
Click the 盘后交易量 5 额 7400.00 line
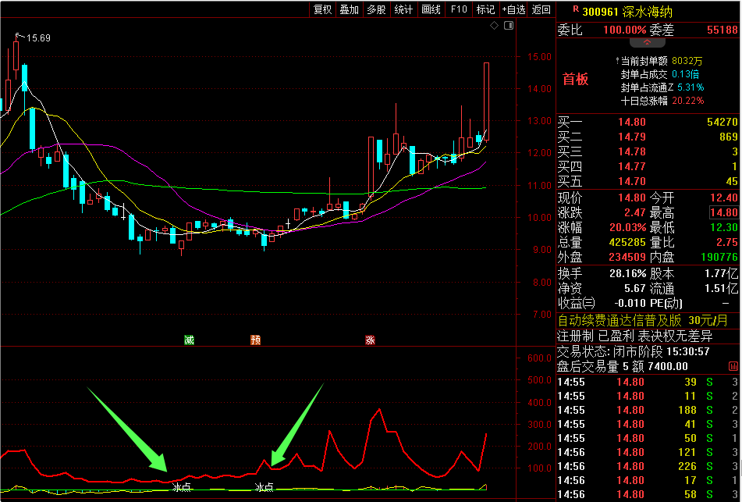(623, 366)
